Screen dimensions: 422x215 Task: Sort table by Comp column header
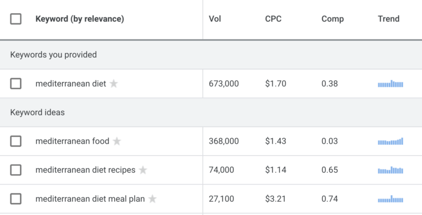click(332, 19)
